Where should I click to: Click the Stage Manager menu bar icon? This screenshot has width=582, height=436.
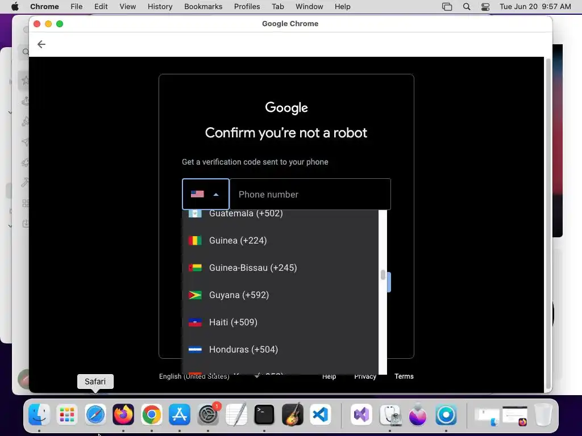[x=447, y=7]
